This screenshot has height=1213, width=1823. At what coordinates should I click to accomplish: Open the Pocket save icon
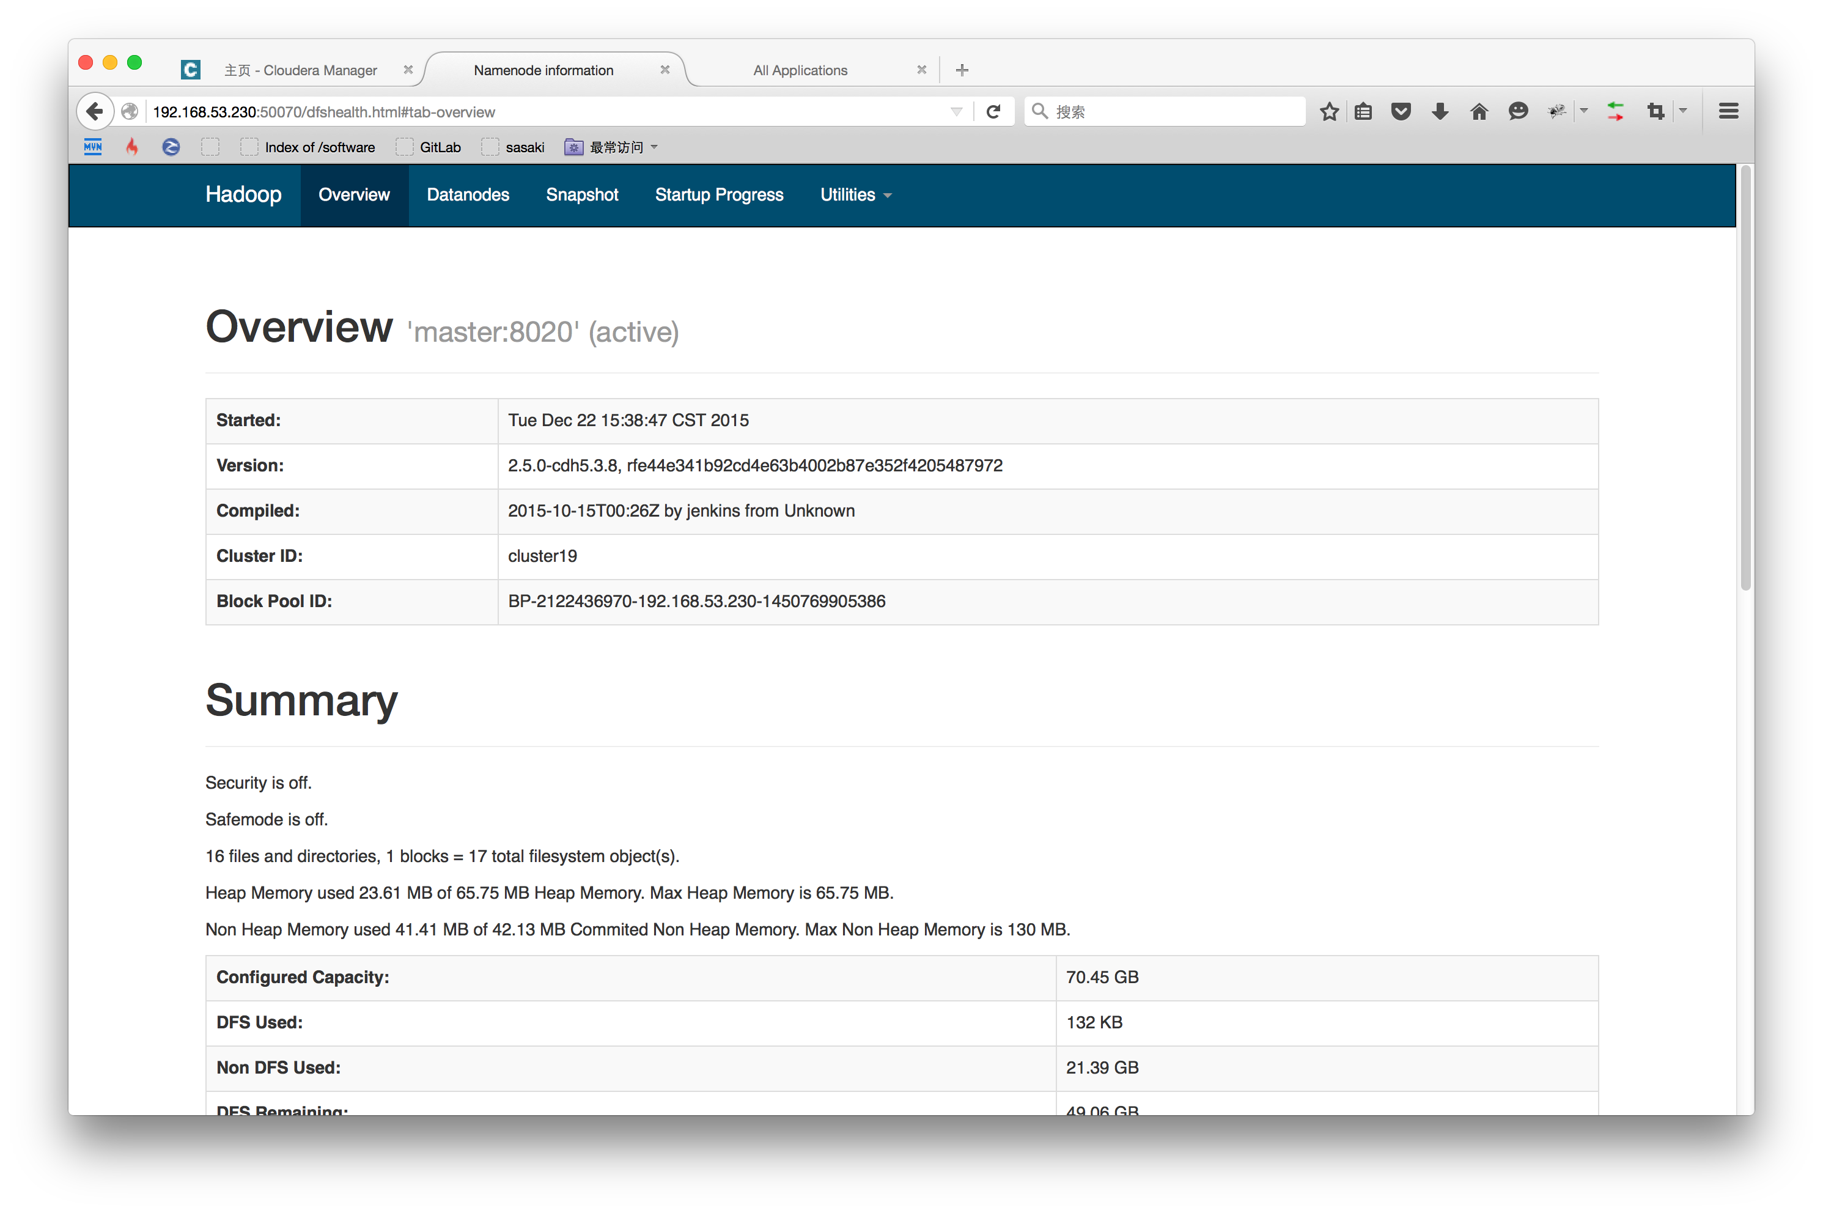click(1401, 111)
